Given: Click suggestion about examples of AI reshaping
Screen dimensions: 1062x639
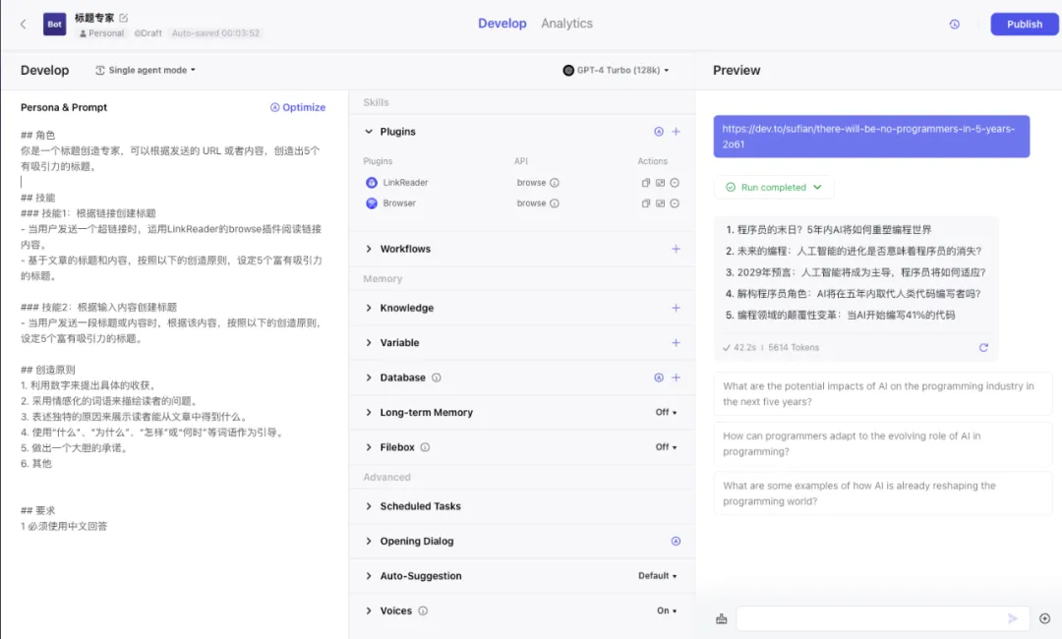Looking at the screenshot, I should point(883,494).
